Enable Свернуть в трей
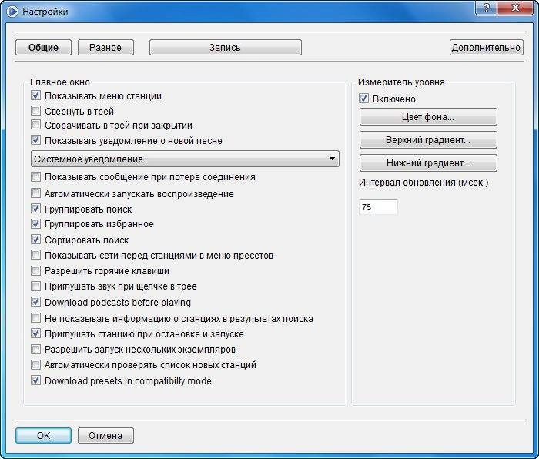The image size is (539, 459). (35, 111)
